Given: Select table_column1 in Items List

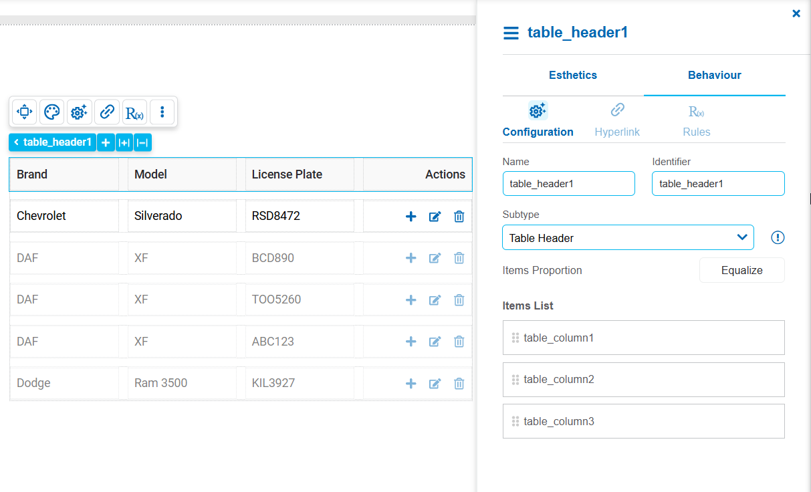Looking at the screenshot, I should tap(644, 338).
